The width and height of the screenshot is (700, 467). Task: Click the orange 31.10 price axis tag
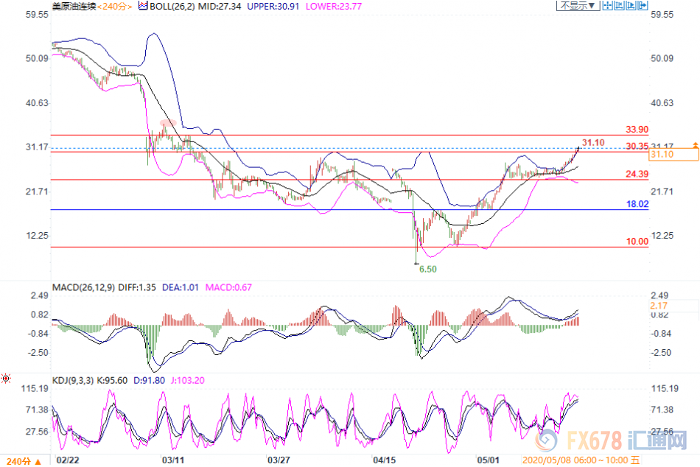tap(673, 155)
